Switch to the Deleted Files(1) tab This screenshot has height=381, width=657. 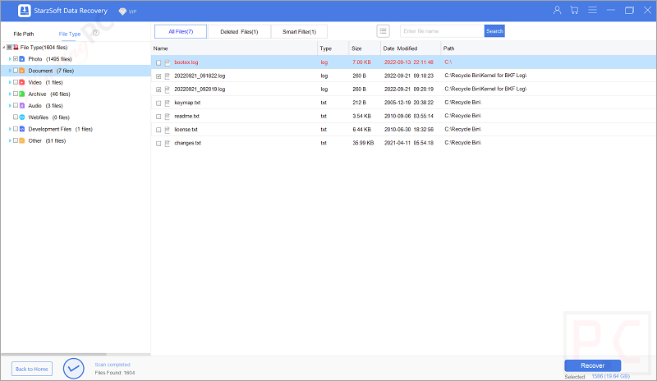tap(239, 31)
